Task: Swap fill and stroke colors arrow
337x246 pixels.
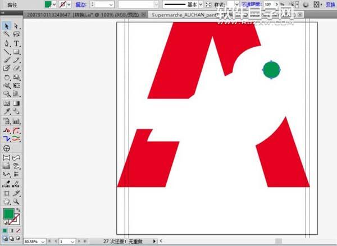Action: pyautogui.click(x=18, y=209)
